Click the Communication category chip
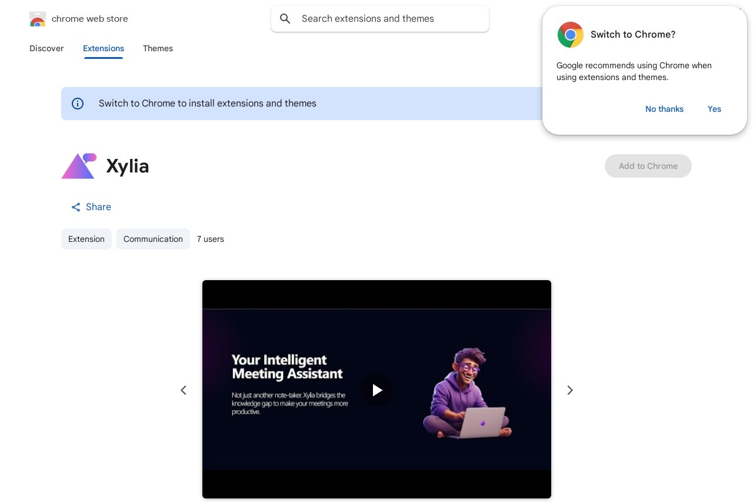This screenshot has width=753, height=502. point(153,239)
